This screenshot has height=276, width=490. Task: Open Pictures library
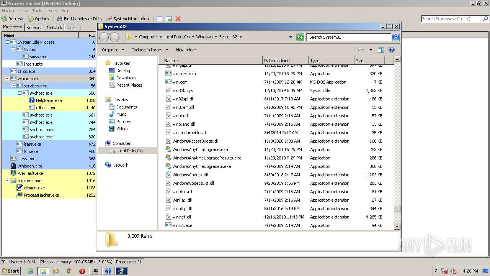124,122
